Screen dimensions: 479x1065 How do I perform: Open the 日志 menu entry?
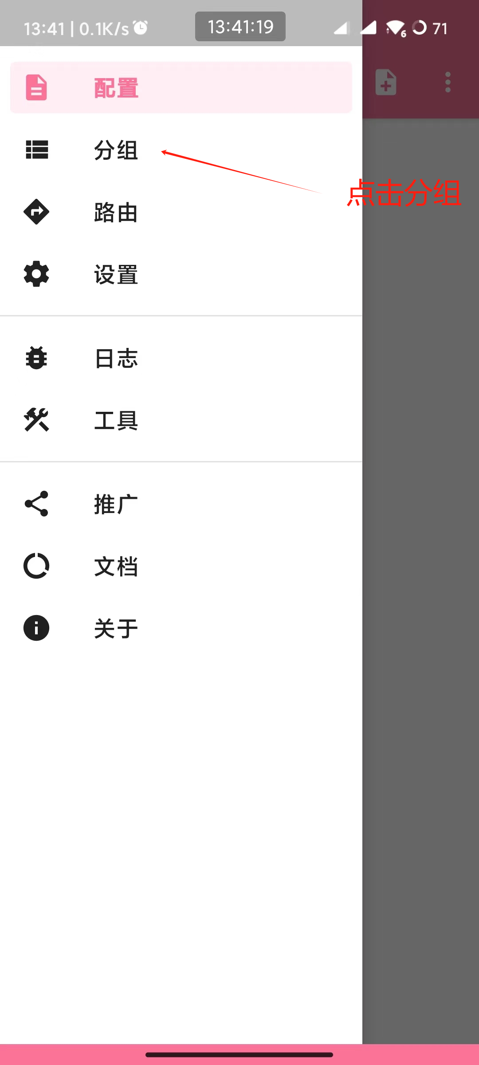pos(116,358)
